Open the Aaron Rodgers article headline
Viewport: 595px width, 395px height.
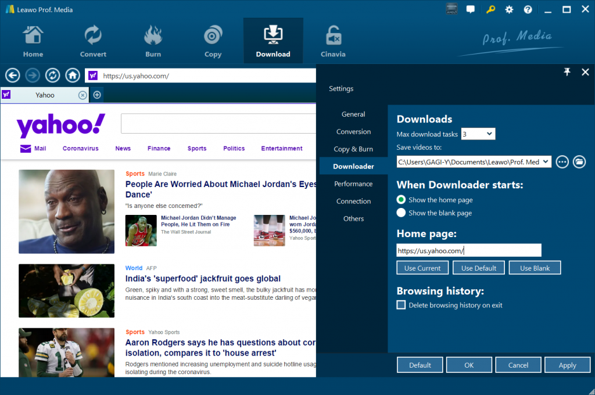pyautogui.click(x=220, y=347)
